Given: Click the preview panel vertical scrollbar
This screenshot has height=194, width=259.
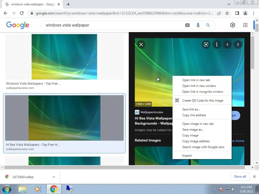Looking at the screenshot, I should tap(252, 53).
